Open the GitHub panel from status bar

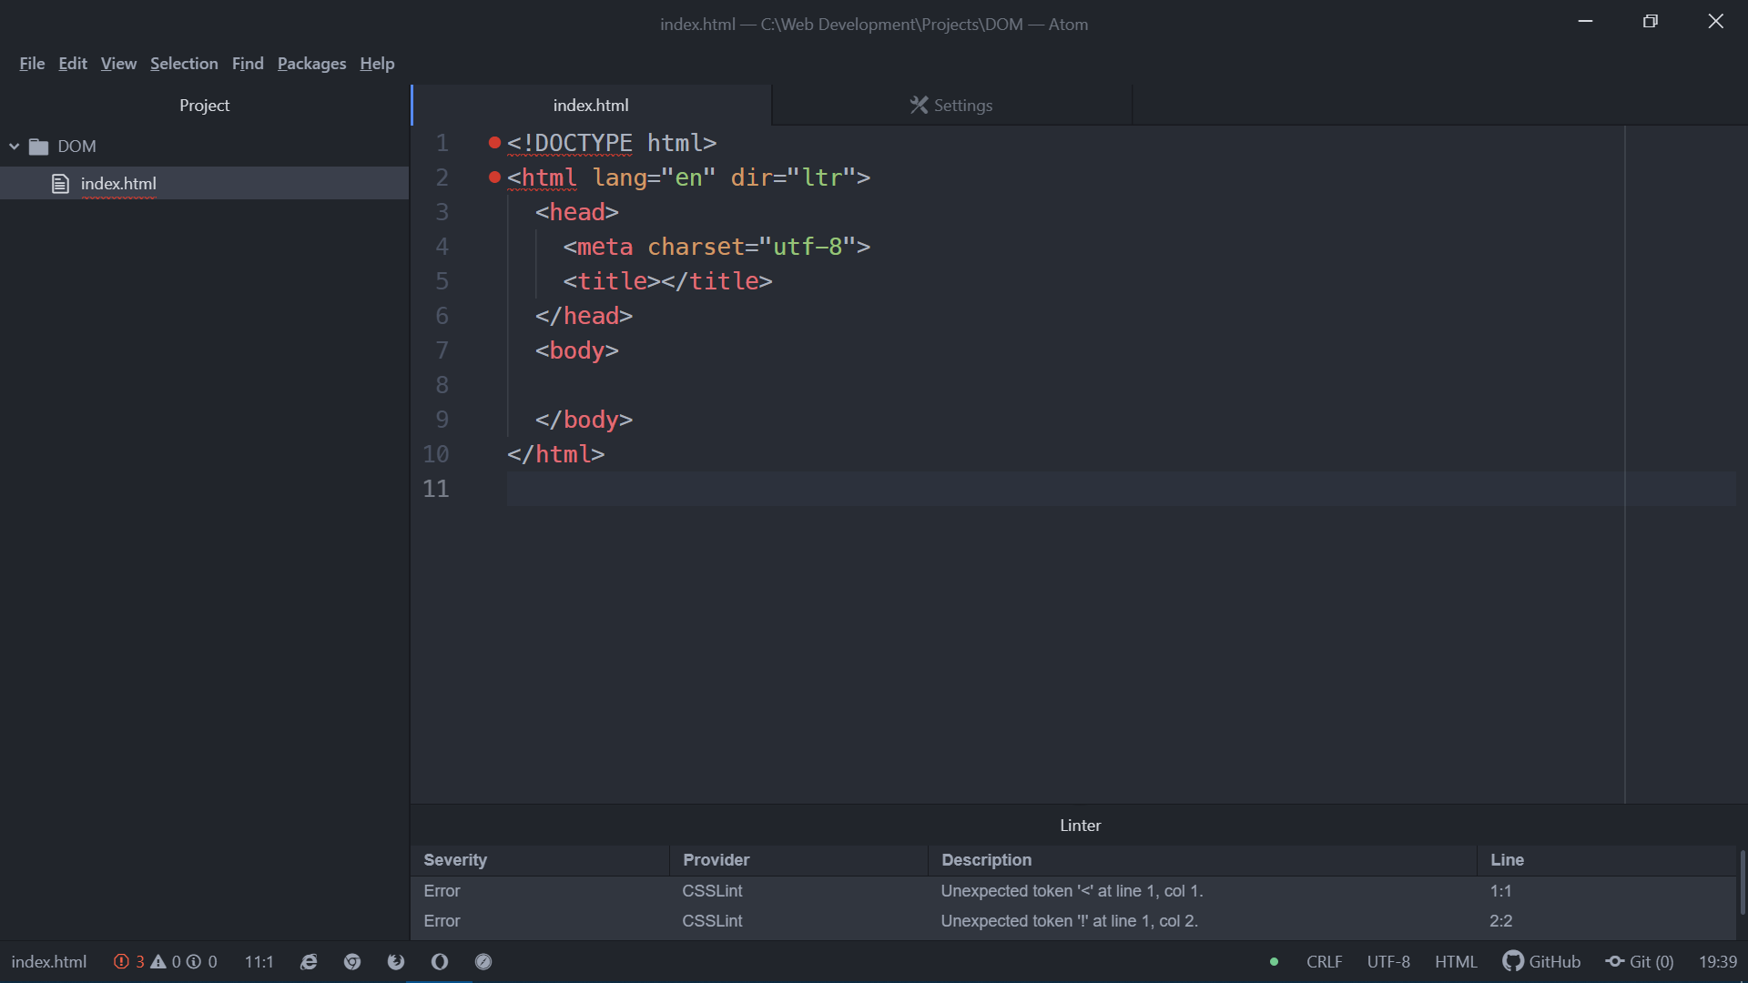[x=1542, y=962]
